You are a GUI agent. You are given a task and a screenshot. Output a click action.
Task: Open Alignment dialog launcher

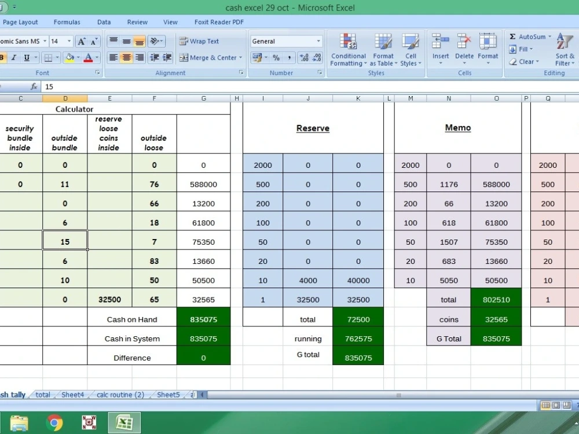[241, 73]
